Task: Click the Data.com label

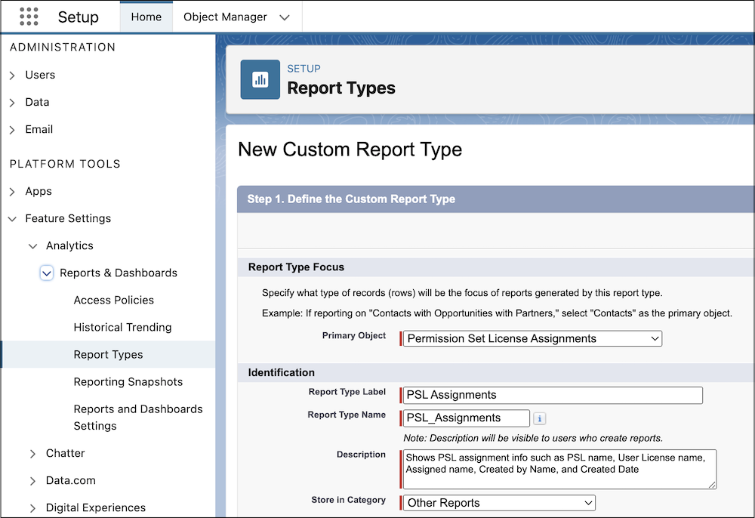Action: (x=71, y=480)
